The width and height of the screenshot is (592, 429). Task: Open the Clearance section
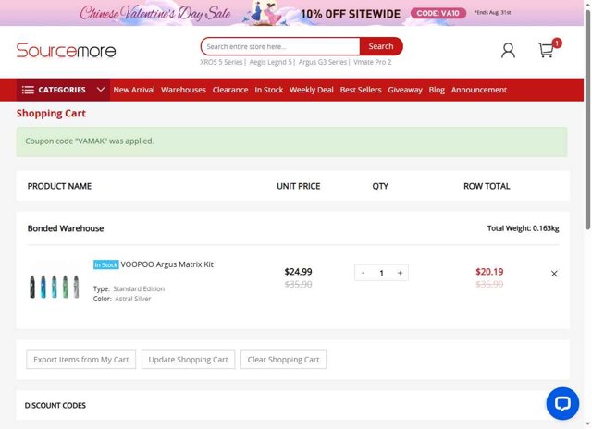[x=230, y=90]
